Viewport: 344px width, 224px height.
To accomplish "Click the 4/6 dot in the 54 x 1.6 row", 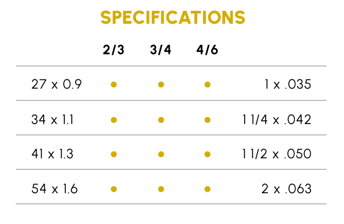I will pyautogui.click(x=207, y=189).
